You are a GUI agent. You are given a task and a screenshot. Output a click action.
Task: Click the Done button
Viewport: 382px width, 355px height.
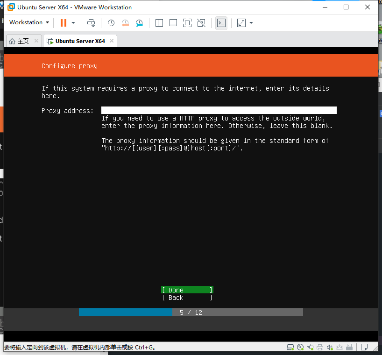(x=187, y=290)
